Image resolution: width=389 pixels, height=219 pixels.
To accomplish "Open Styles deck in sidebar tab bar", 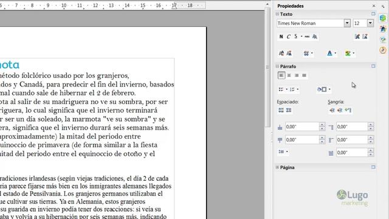I will click(x=383, y=29).
